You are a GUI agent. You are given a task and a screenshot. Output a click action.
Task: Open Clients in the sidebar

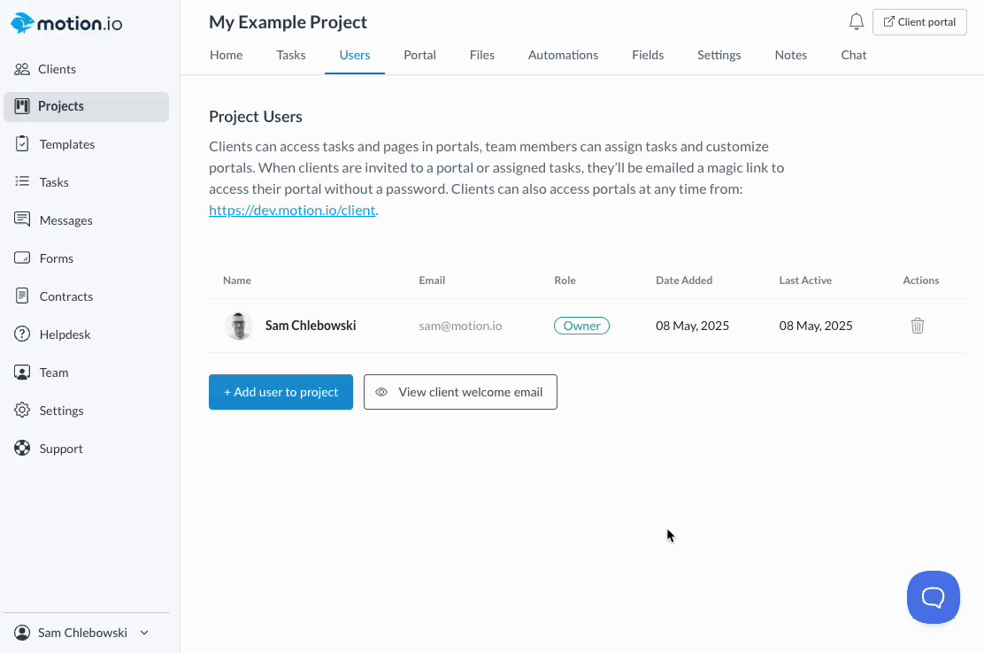[x=57, y=69]
